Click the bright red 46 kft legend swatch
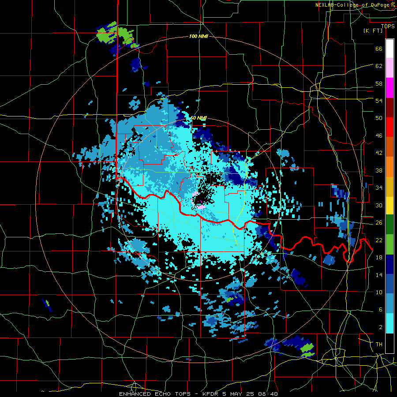 pos(390,127)
